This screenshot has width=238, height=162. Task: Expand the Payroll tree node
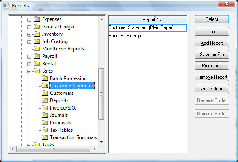[29, 57]
